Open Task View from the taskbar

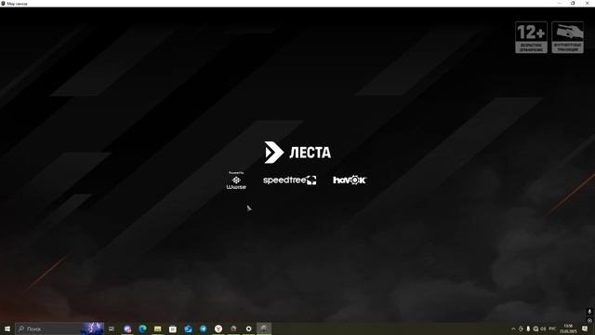112,328
